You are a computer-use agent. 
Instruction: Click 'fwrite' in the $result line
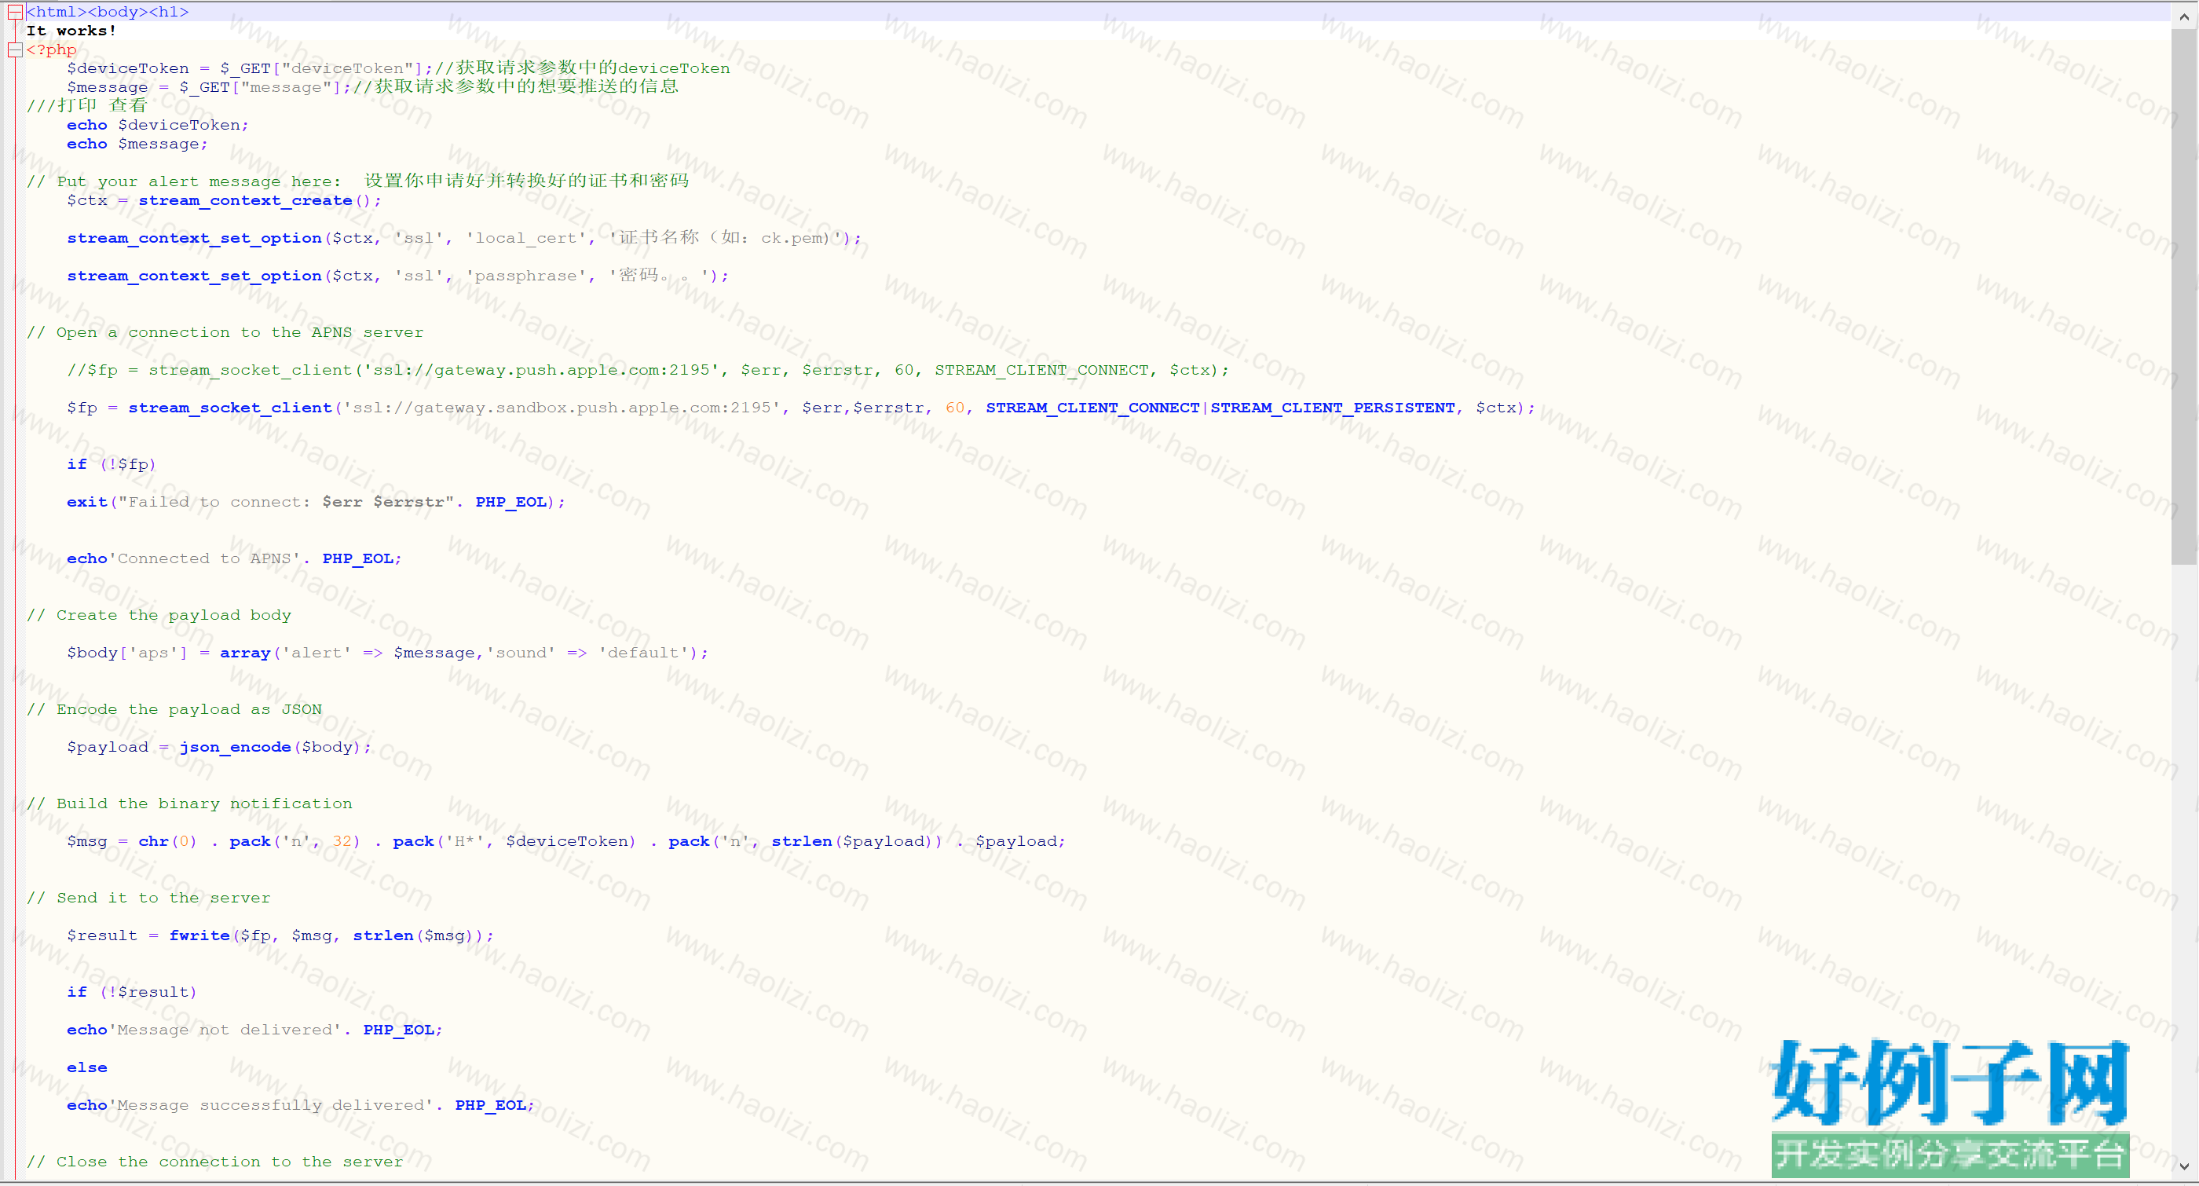point(199,935)
